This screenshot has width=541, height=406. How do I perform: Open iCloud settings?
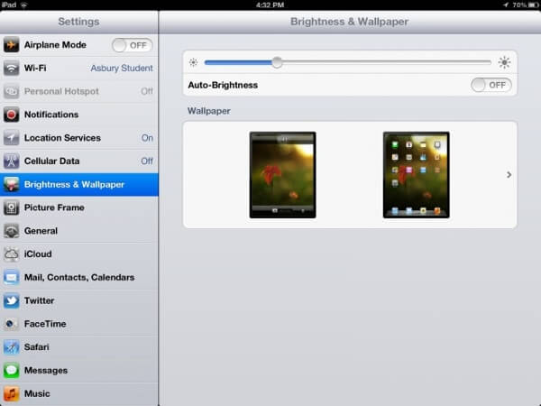(79, 254)
